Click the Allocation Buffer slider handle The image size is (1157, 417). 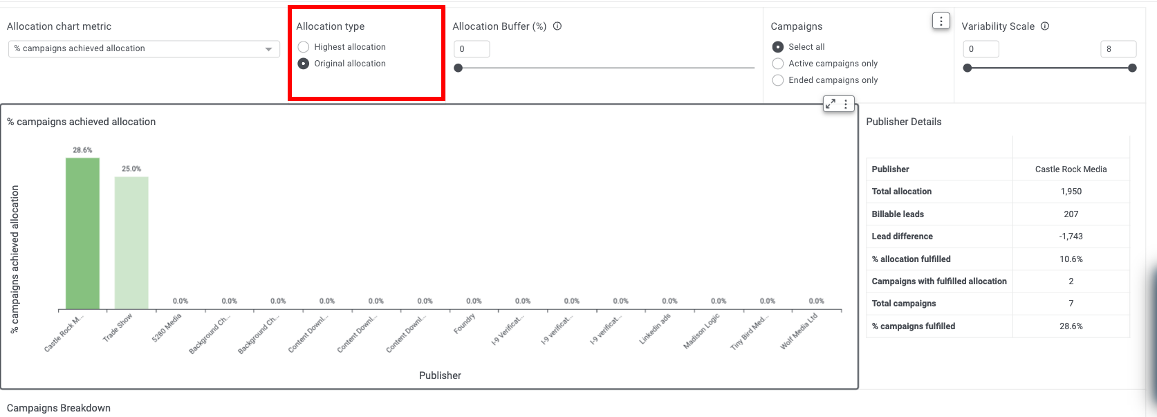coord(458,68)
